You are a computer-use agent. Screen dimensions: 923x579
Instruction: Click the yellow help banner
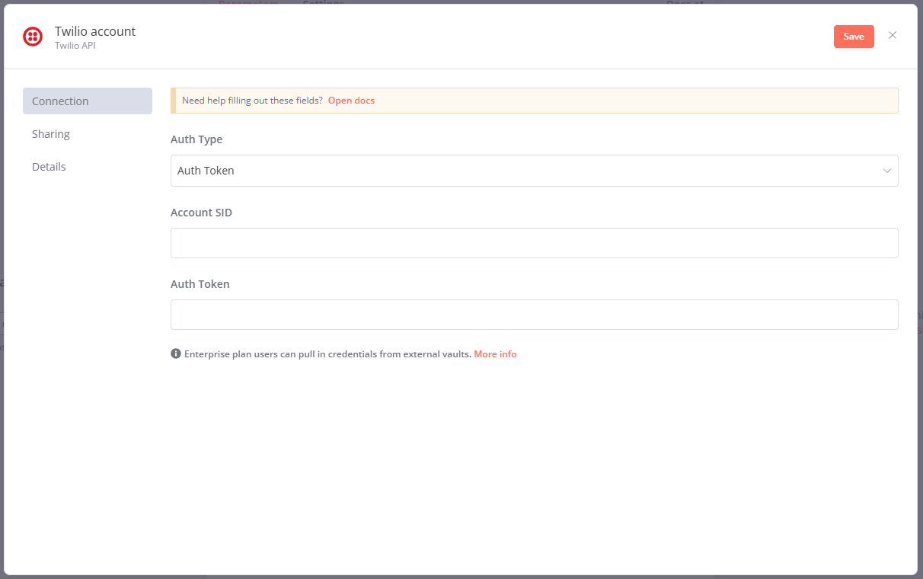pyautogui.click(x=535, y=100)
